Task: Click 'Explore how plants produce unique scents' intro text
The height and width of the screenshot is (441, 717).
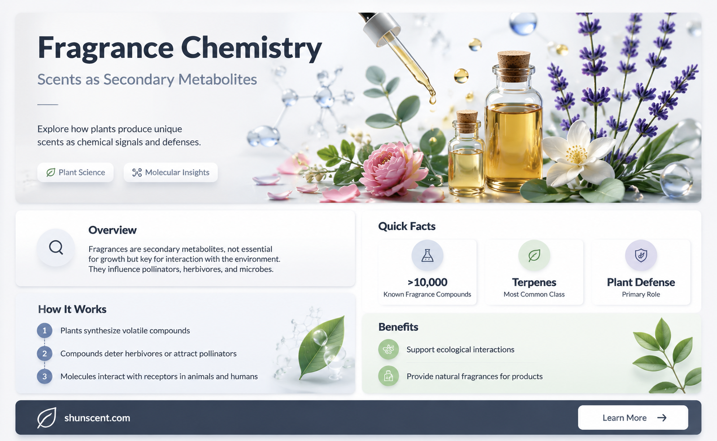Action: click(119, 135)
